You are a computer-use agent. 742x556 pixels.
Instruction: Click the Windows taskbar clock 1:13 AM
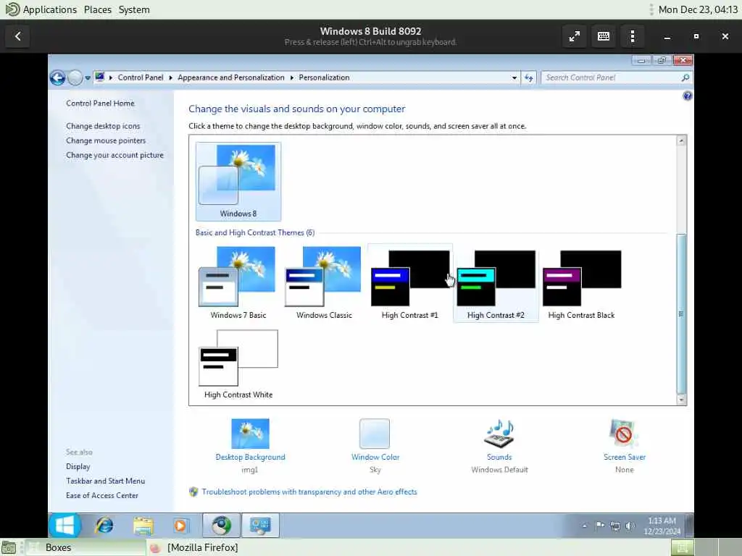[x=662, y=526]
